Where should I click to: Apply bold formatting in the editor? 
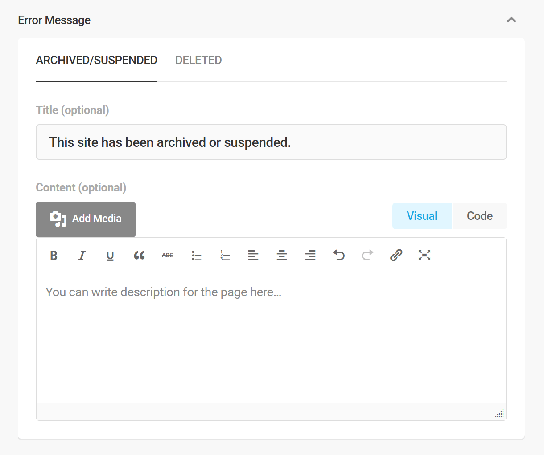pyautogui.click(x=54, y=255)
